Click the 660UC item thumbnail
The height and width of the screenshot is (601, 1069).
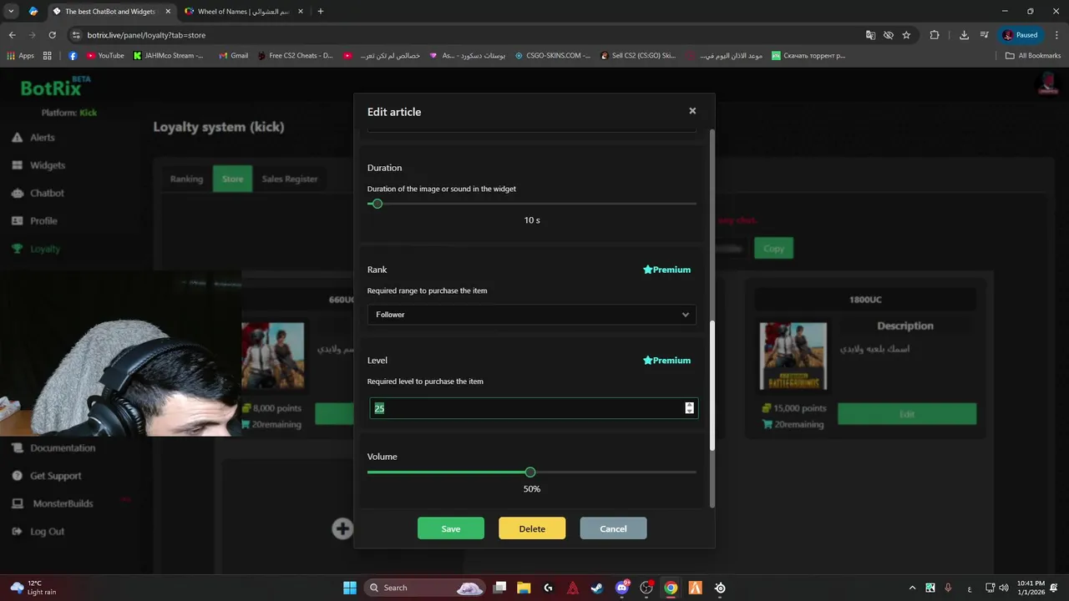273,356
